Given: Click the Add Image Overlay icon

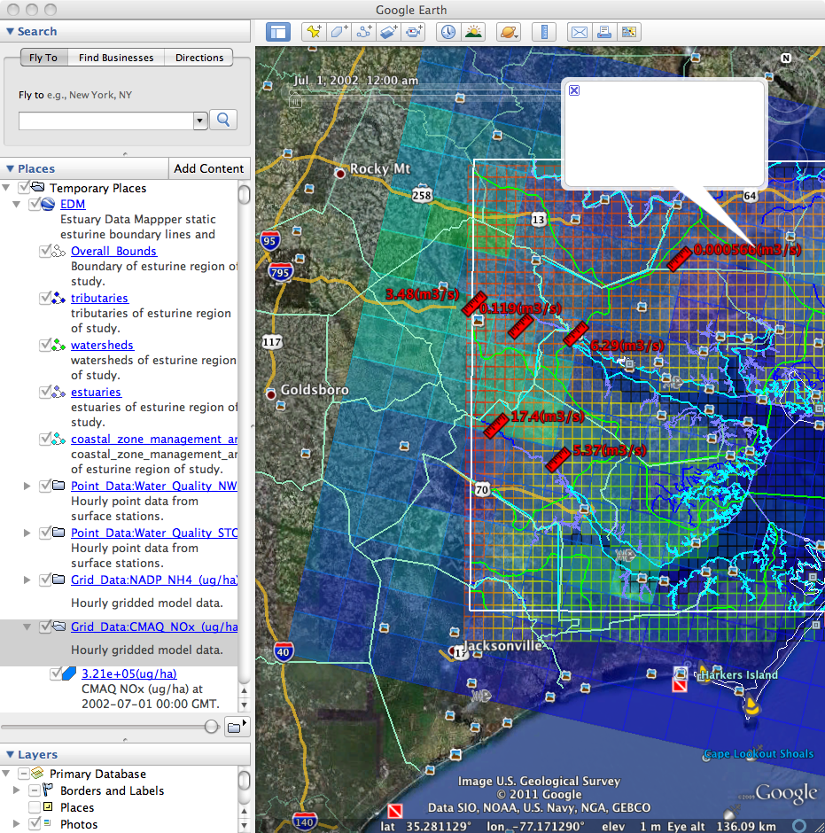Looking at the screenshot, I should [x=388, y=32].
